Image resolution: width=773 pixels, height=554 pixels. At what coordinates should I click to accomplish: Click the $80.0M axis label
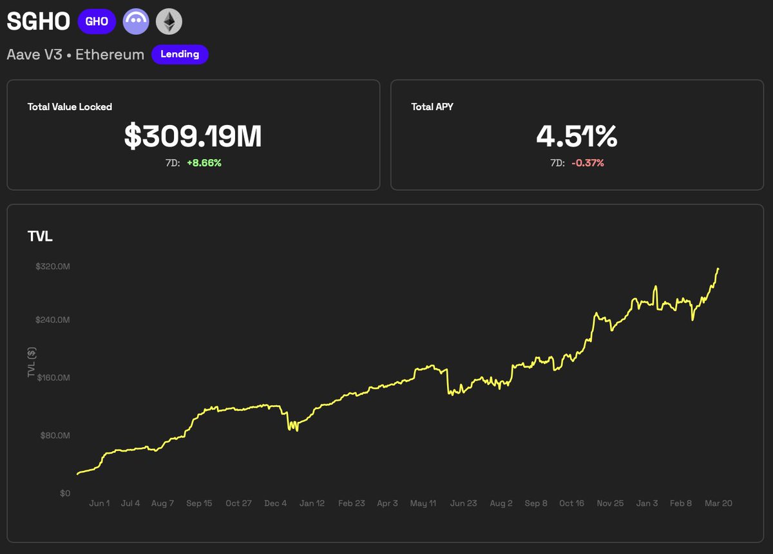click(x=55, y=435)
